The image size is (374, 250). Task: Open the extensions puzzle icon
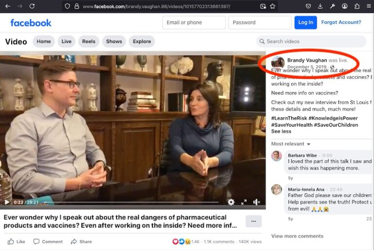[357, 6]
